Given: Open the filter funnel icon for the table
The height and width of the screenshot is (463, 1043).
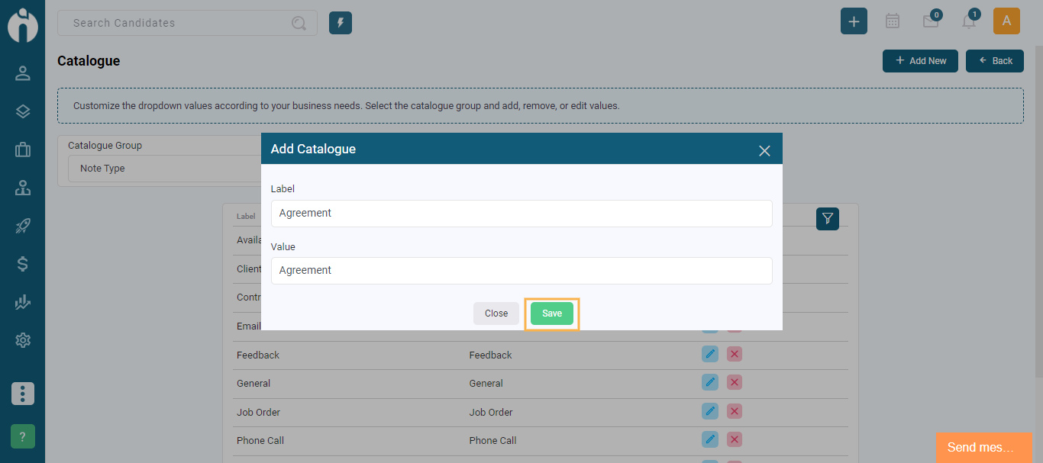Looking at the screenshot, I should 828,219.
